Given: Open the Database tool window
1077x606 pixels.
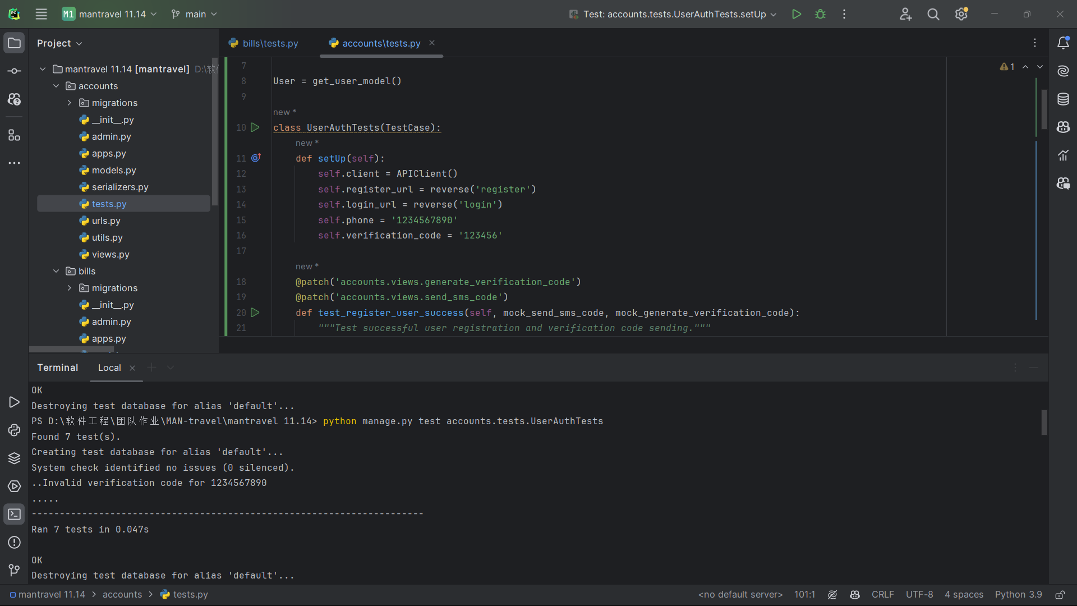Looking at the screenshot, I should (x=1063, y=99).
